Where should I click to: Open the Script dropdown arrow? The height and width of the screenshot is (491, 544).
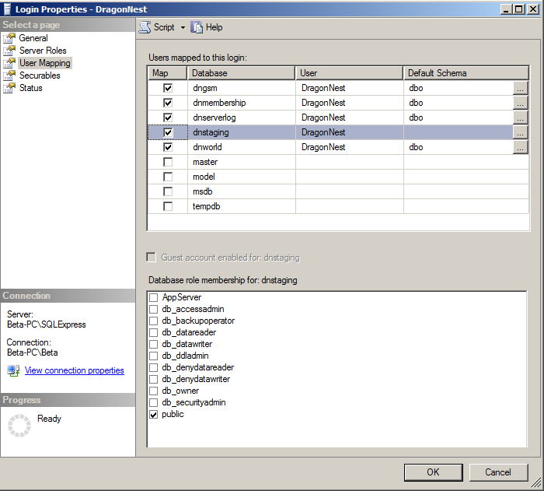click(x=183, y=27)
